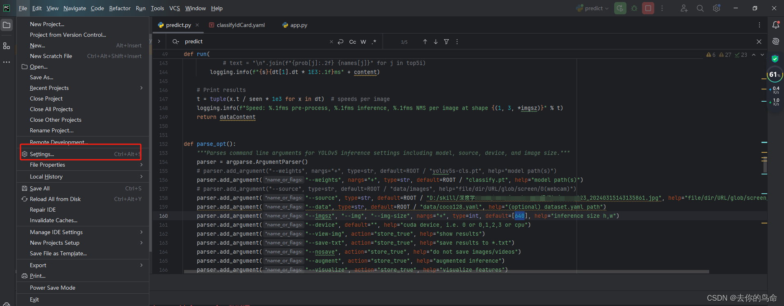The width and height of the screenshot is (784, 306).
Task: Open More Actions vertical dots in toolbar
Action: [x=662, y=8]
